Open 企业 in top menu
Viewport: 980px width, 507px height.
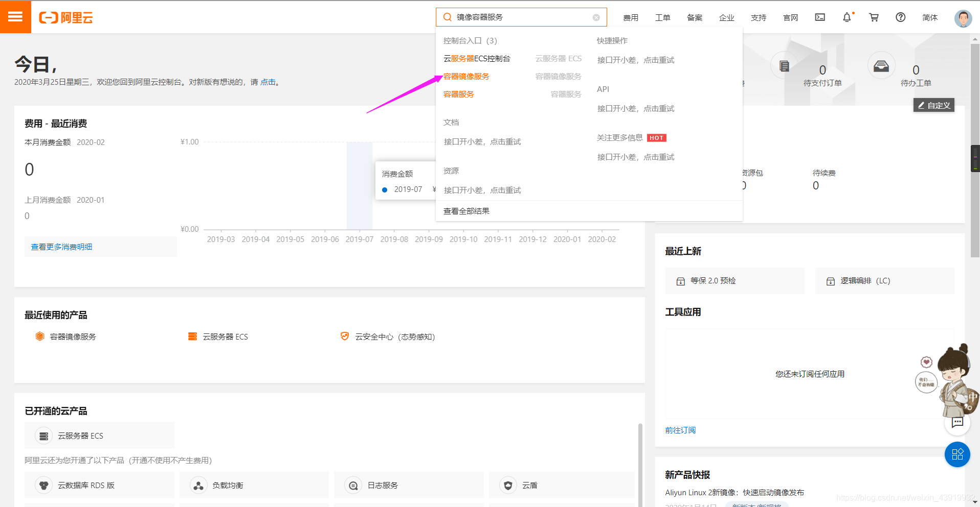click(x=727, y=17)
